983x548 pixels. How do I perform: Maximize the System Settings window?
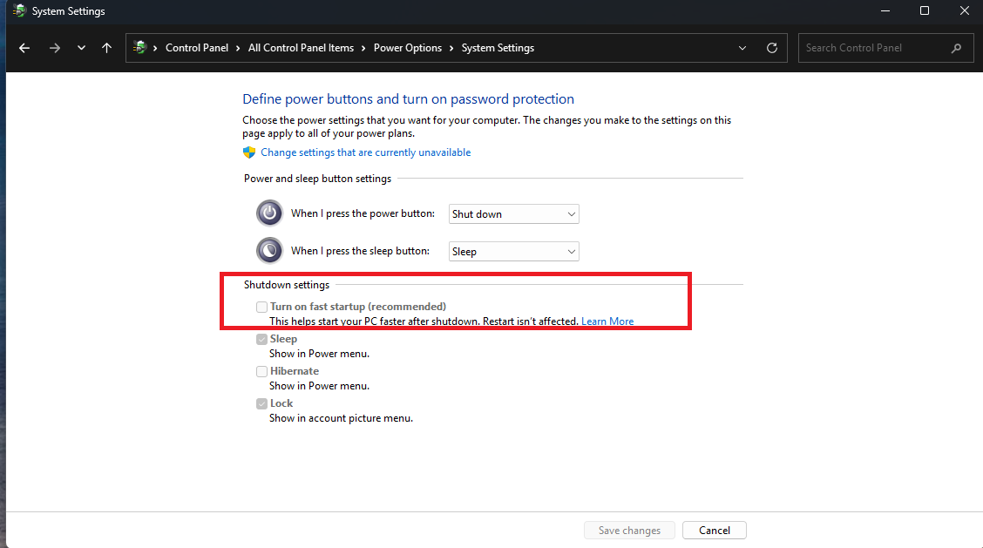(924, 10)
